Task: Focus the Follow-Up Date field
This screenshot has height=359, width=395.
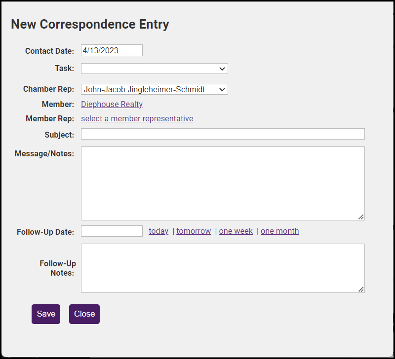Action: (x=112, y=231)
